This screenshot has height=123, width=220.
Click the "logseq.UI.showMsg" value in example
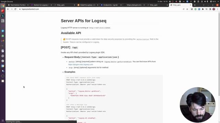(x=87, y=118)
